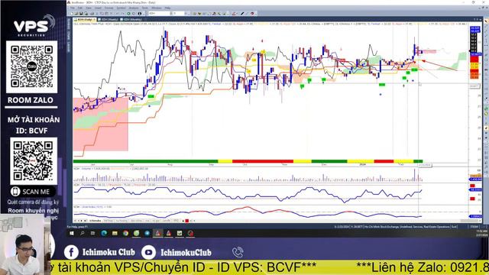Open Google Chrome from taskbar
This screenshot has height=275, width=489.
(125, 233)
